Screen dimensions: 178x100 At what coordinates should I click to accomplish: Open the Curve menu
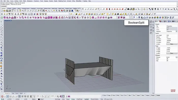coord(12,1)
